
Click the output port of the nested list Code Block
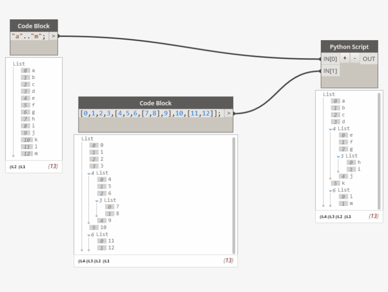(x=229, y=113)
